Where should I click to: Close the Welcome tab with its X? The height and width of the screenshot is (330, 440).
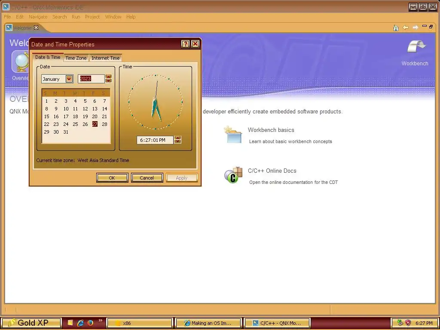[36, 27]
